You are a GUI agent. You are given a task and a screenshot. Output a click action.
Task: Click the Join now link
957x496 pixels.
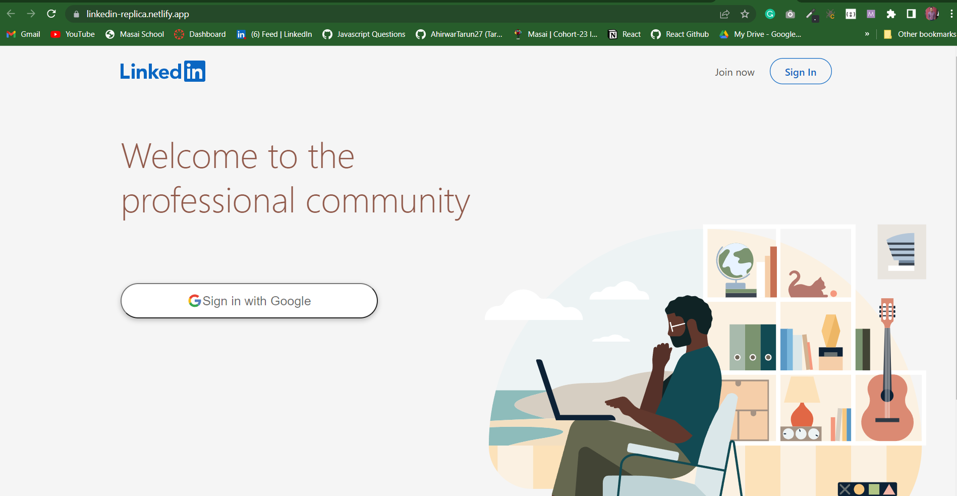click(735, 72)
